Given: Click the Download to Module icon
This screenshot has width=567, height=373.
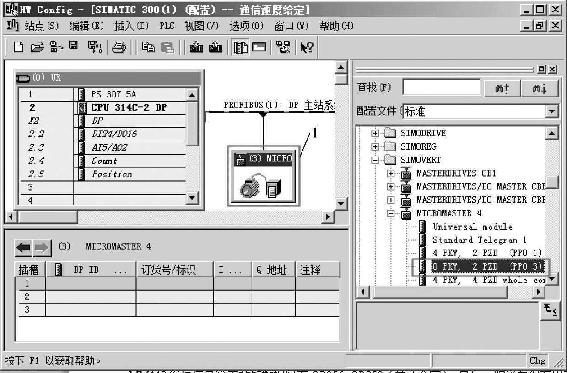Looking at the screenshot, I should click(x=197, y=48).
